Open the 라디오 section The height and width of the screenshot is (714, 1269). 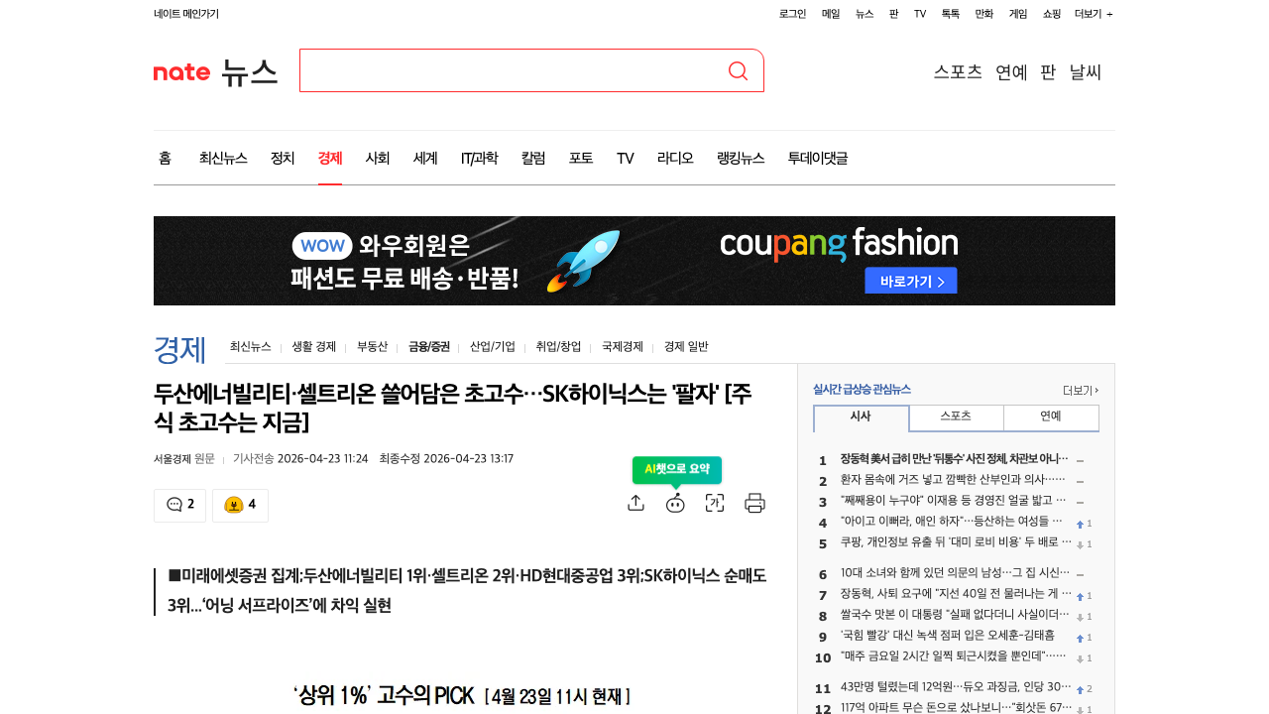click(675, 158)
